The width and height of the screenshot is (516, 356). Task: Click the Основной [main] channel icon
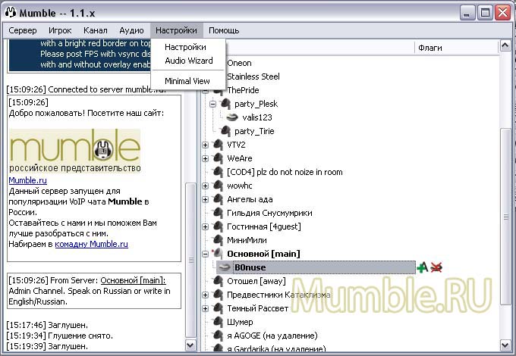tap(218, 254)
